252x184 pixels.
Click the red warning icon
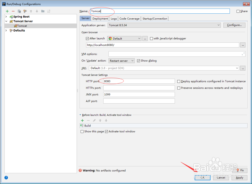tap(80, 170)
